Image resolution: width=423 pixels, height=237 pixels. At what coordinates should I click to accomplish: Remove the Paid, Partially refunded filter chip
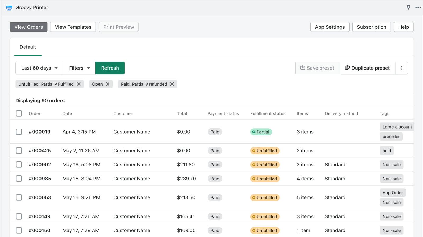coord(172,84)
